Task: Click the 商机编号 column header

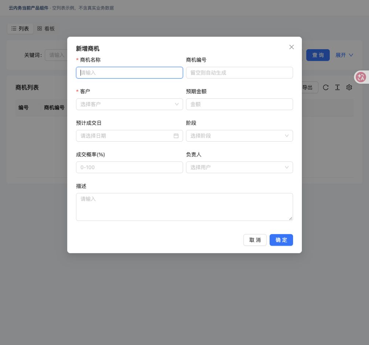Action: coord(54,108)
